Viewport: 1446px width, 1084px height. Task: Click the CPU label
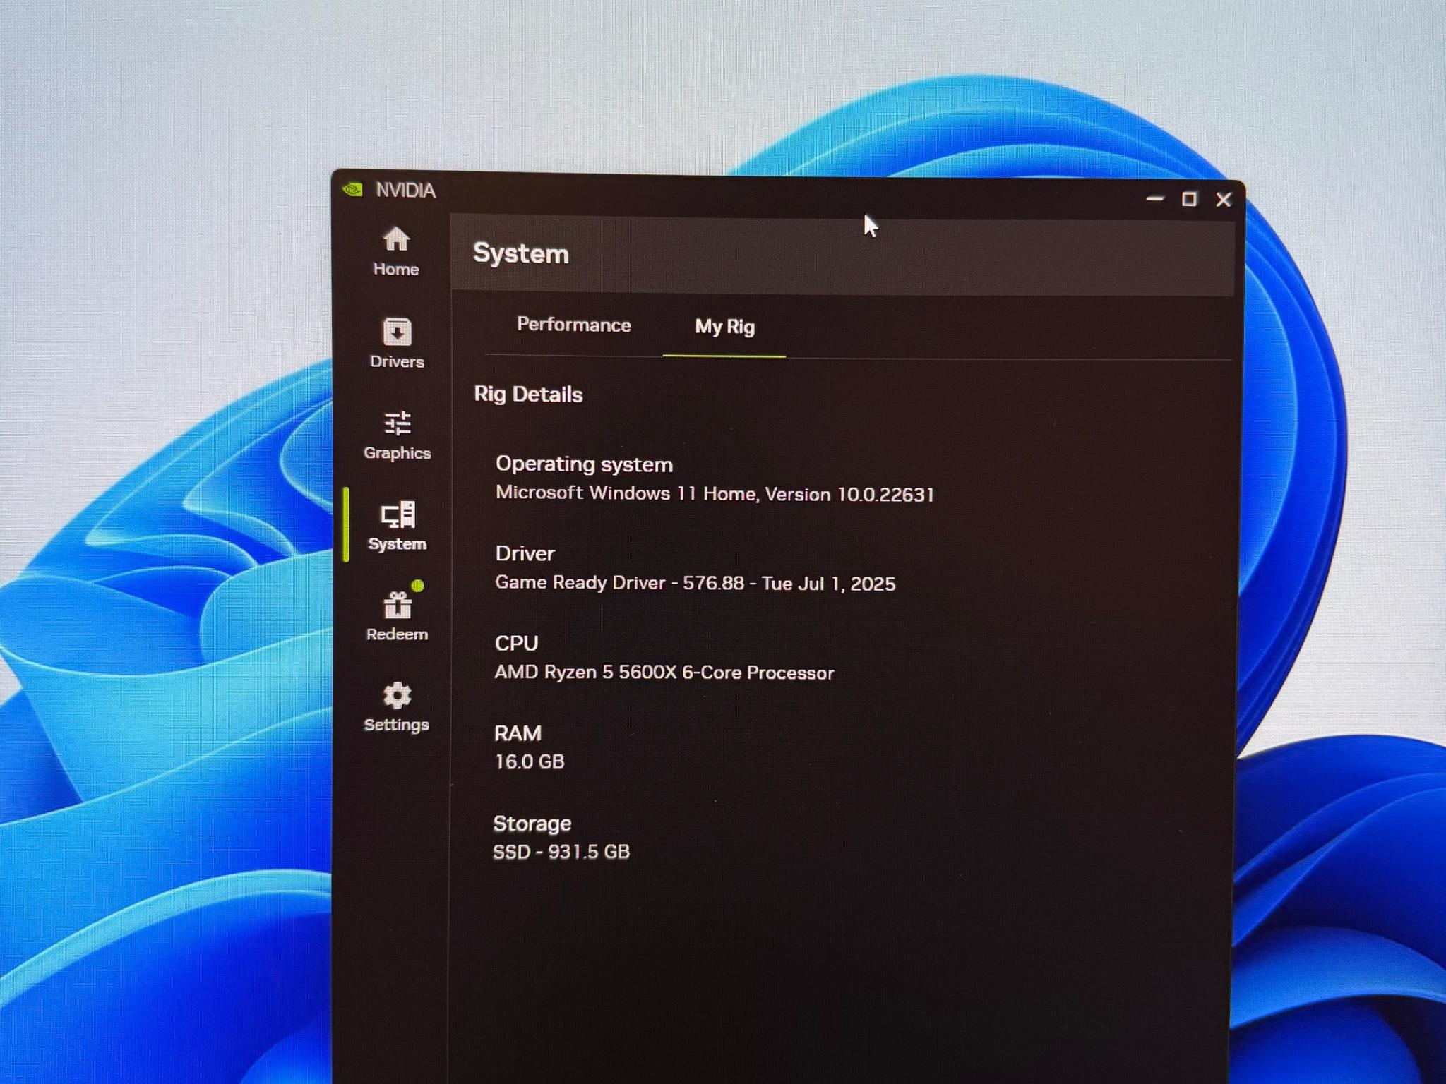click(516, 643)
